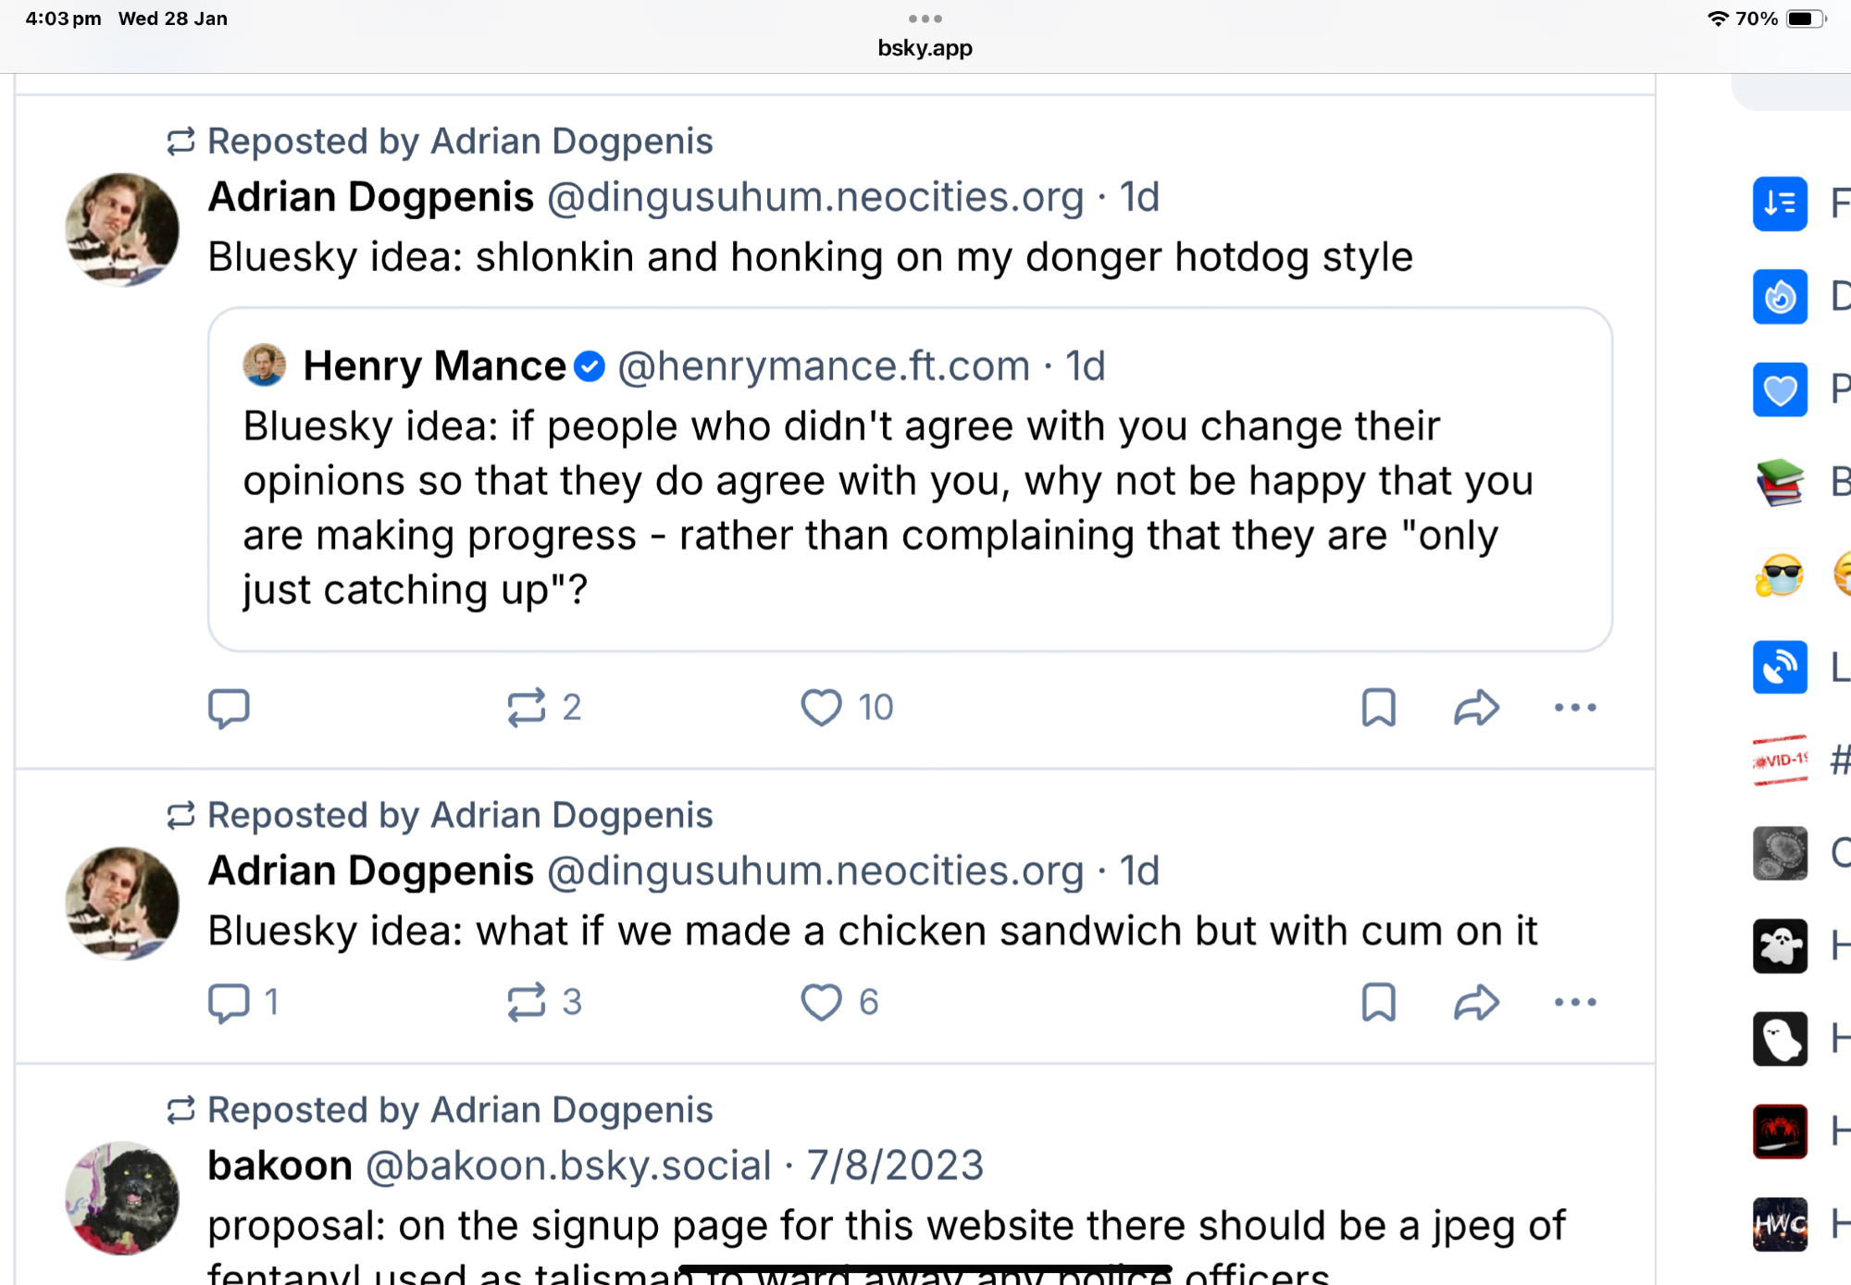Image resolution: width=1851 pixels, height=1285 pixels.
Task: Repost the post with 2 reposts
Action: coord(527,708)
